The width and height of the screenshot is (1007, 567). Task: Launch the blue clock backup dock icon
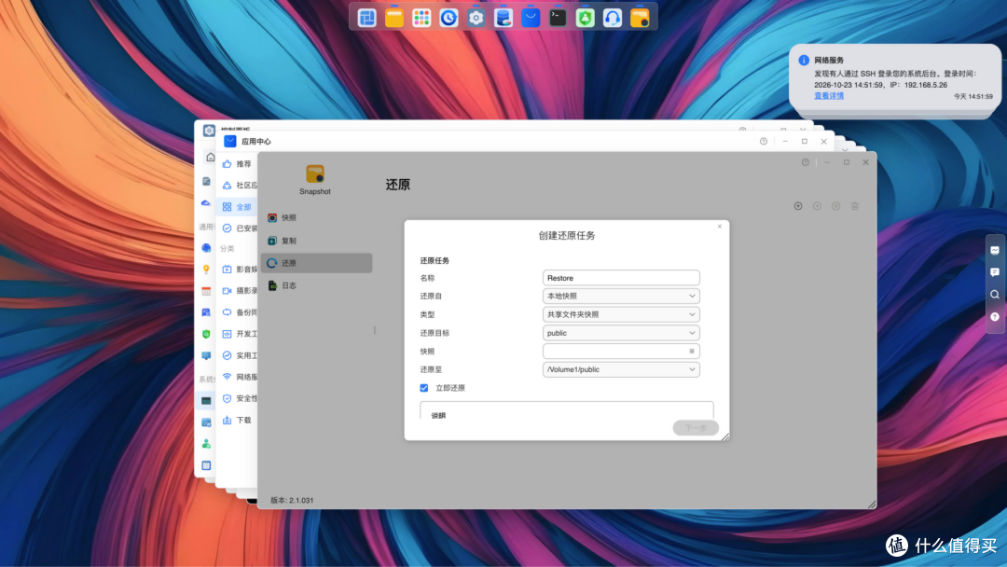point(448,18)
